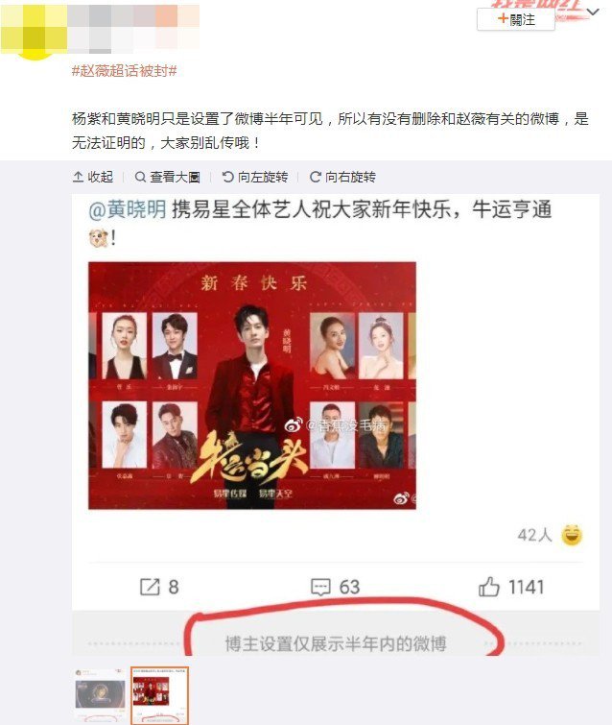Click the collapse arrow icon beside 收起
Viewport: 612px width, 725px height.
click(78, 177)
